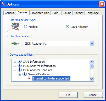Switch to the General tab

point(10,13)
